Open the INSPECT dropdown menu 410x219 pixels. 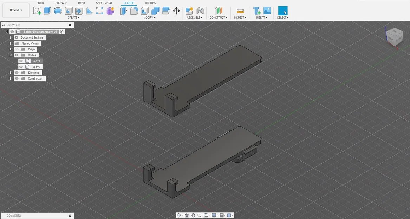coord(240,18)
